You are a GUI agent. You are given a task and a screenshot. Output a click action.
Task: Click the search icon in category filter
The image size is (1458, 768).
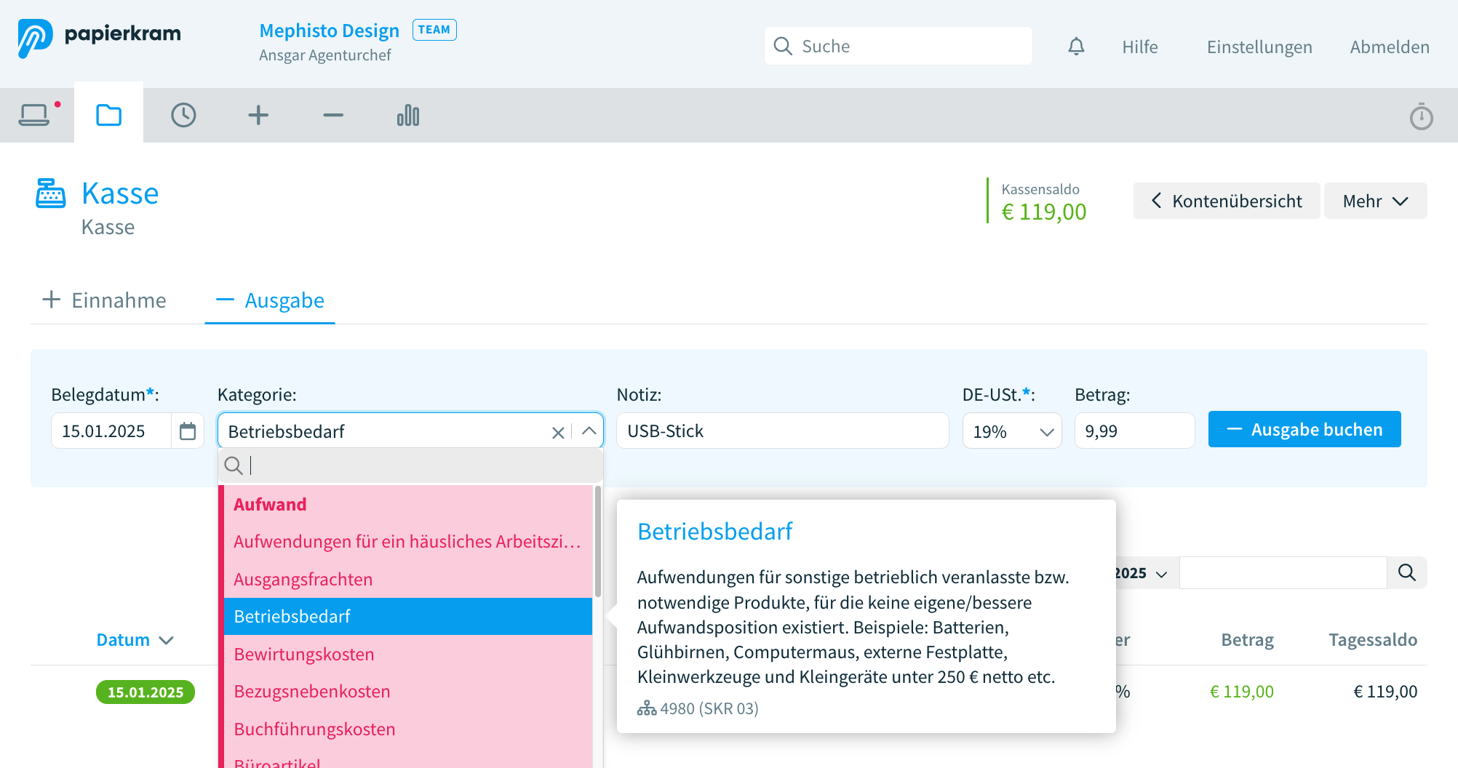pyautogui.click(x=234, y=465)
